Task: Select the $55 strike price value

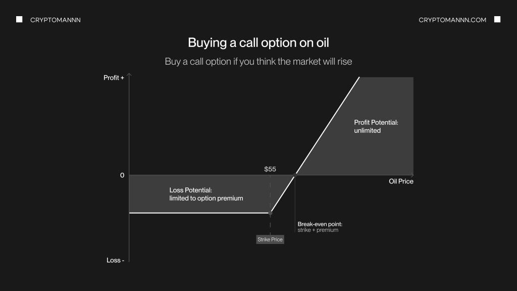Action: (270, 169)
